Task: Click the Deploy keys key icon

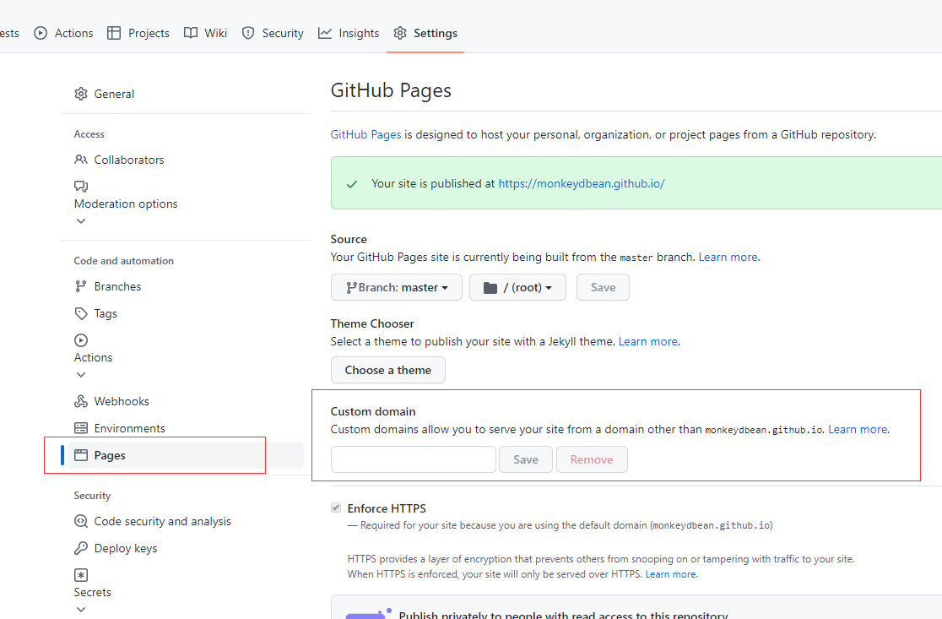Action: (81, 549)
